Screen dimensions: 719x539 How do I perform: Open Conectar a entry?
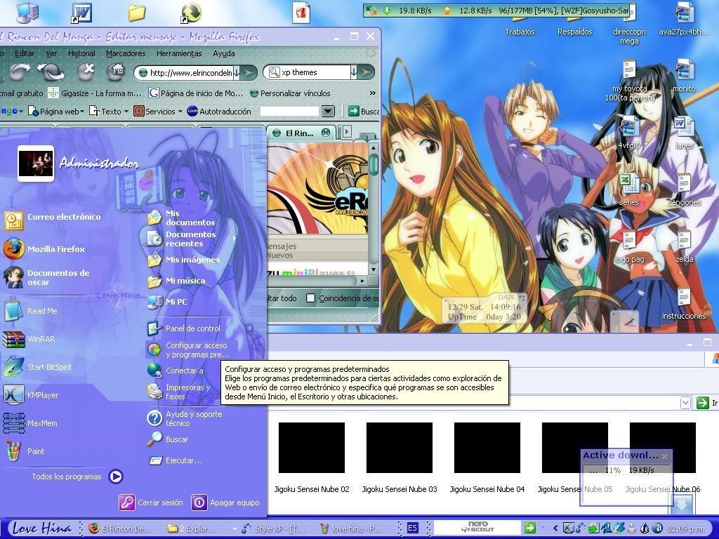click(x=176, y=371)
